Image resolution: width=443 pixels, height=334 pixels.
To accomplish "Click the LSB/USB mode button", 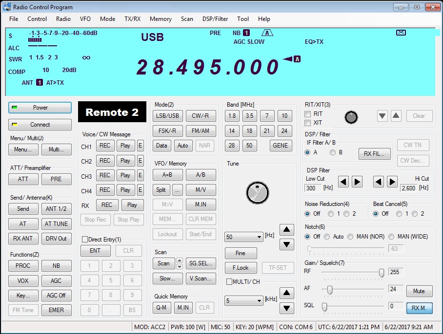I will pyautogui.click(x=167, y=116).
